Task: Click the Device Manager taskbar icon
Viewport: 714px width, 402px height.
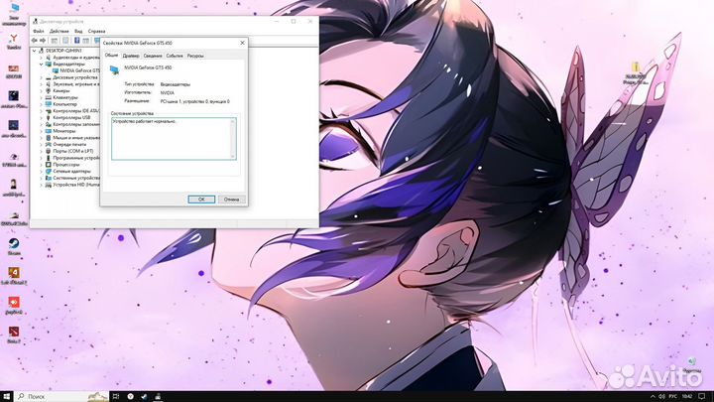Action: (158, 396)
